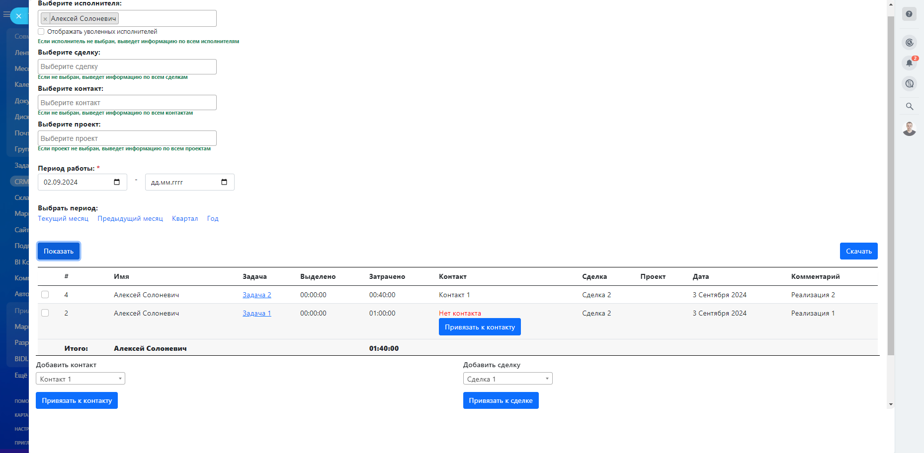Open the calendar picker for the end date

(x=224, y=182)
